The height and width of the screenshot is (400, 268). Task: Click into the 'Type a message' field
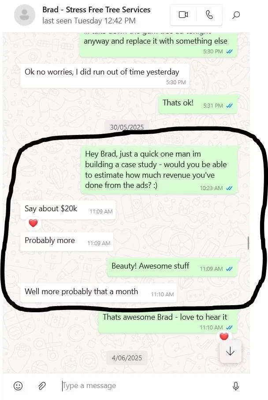point(143,386)
